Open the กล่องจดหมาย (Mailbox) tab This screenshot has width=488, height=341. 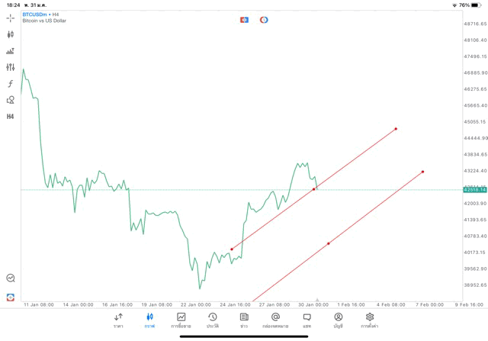(x=275, y=320)
